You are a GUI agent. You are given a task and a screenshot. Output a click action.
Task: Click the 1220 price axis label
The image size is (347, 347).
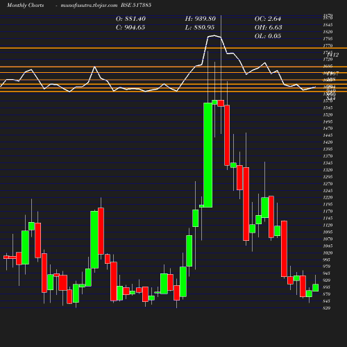328,198
